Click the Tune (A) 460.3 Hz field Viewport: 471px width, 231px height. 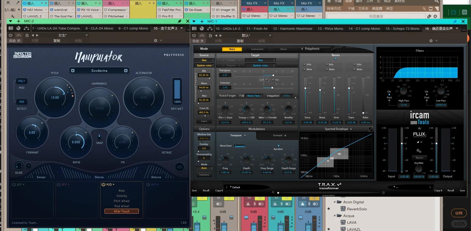[204, 112]
